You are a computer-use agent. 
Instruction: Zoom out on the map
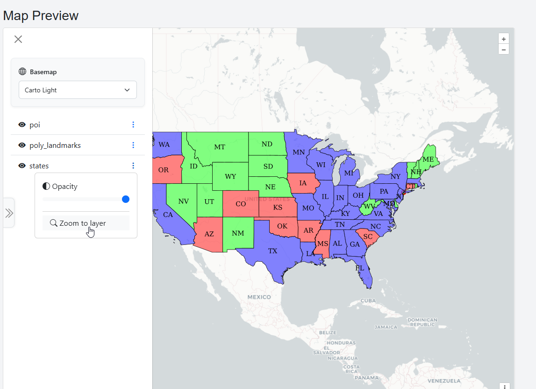[503, 49]
